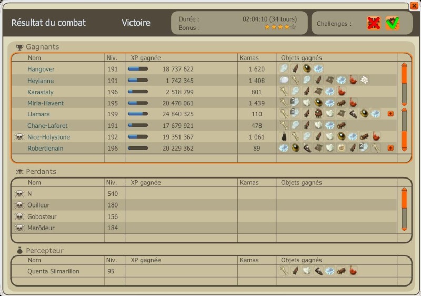
Task: Click the Kamas header in Gagnants table
Action: click(x=249, y=58)
